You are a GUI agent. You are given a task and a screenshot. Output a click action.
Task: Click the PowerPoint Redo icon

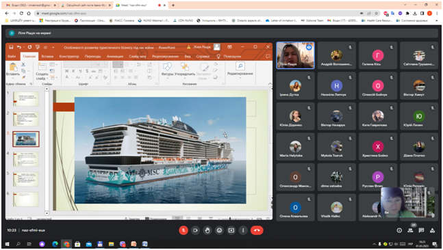tap(29, 47)
